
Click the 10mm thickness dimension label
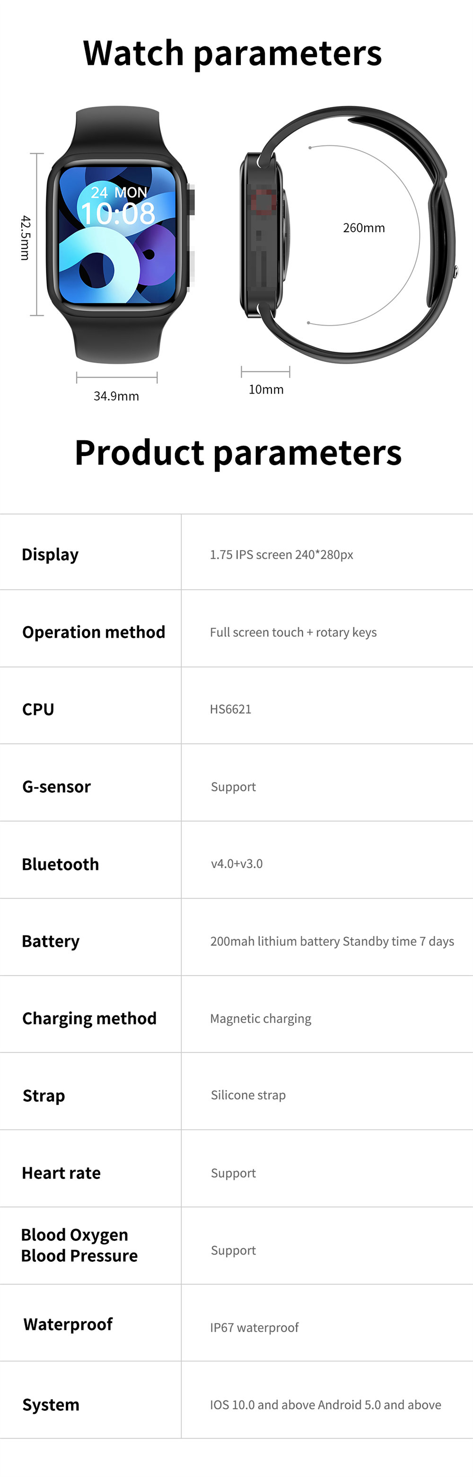[266, 389]
